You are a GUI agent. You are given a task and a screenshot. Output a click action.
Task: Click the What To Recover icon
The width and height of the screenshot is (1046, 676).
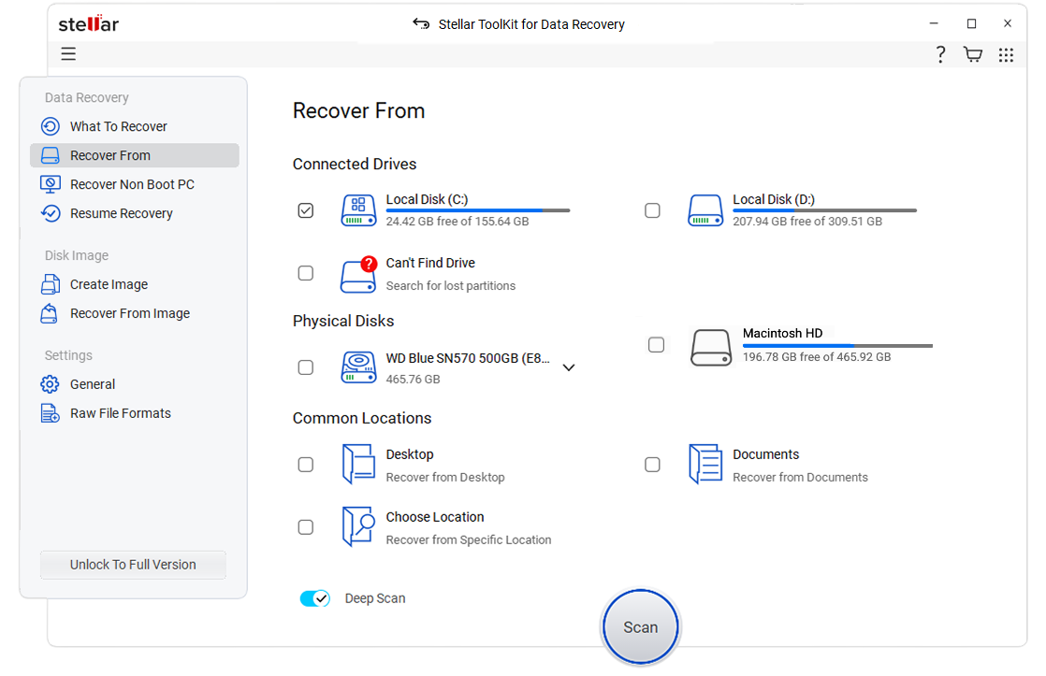51,126
